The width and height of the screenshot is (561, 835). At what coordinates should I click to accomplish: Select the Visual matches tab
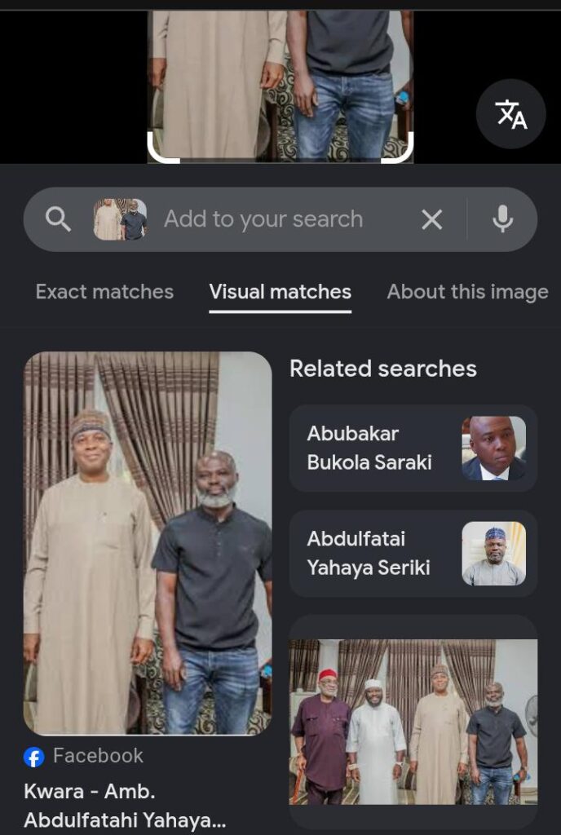(280, 292)
